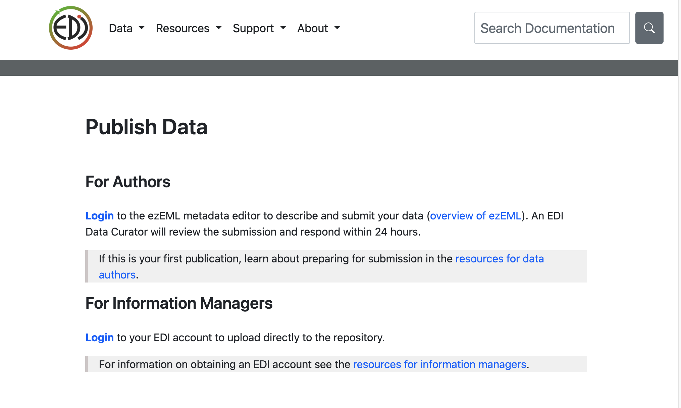Expand the Resources dropdown menu
Viewport: 681px width, 408px height.
tap(189, 28)
